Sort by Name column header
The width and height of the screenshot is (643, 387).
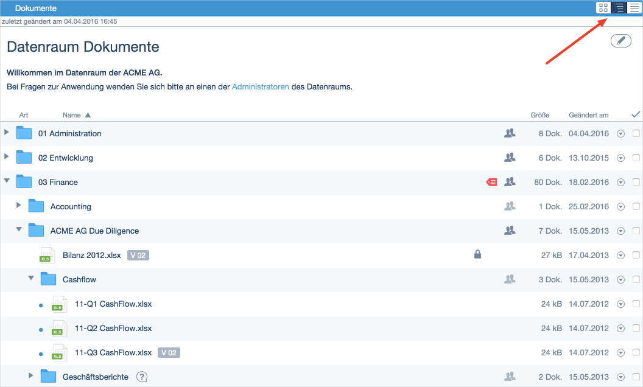coord(72,115)
